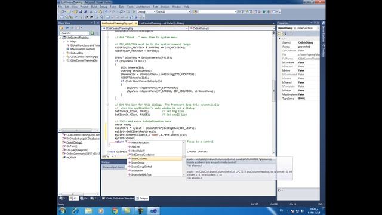Open the Tools menu
This screenshot has height=215, width=382.
tap(130, 7)
